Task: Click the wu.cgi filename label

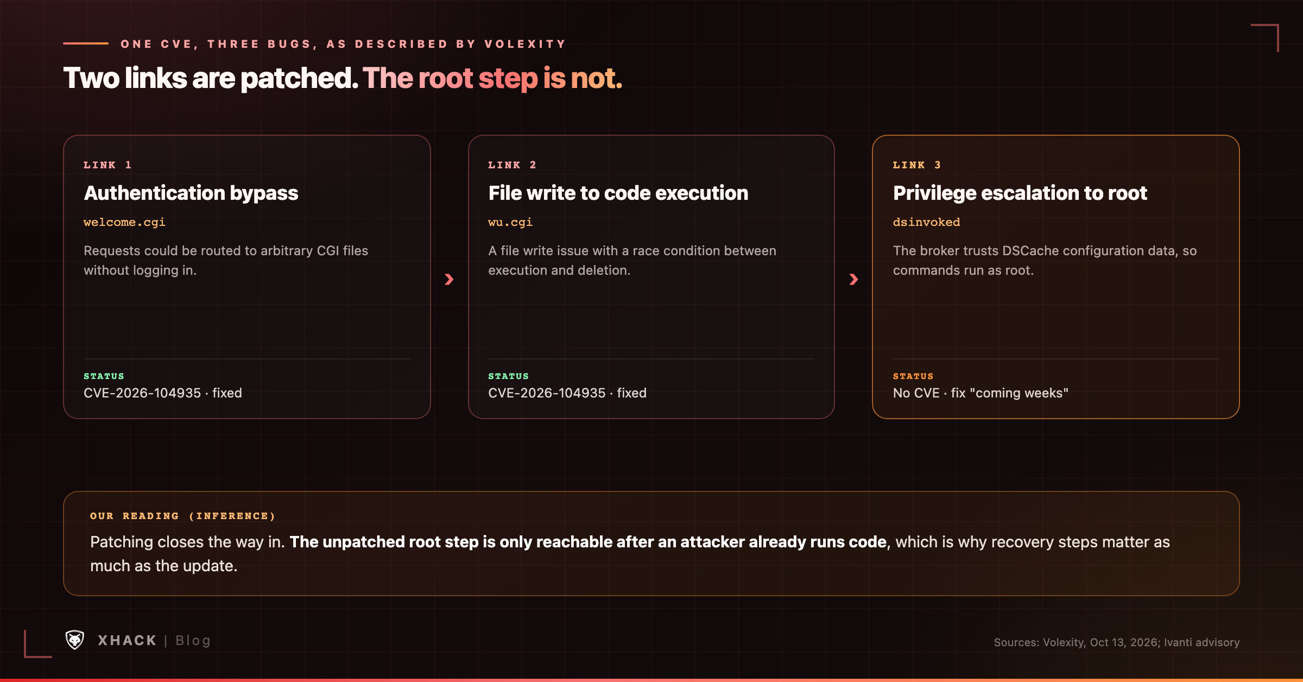Action: tap(510, 222)
